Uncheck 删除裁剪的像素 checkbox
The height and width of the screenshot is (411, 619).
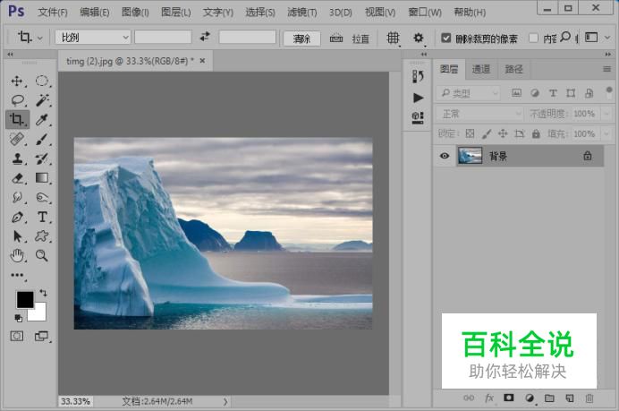pyautogui.click(x=446, y=39)
